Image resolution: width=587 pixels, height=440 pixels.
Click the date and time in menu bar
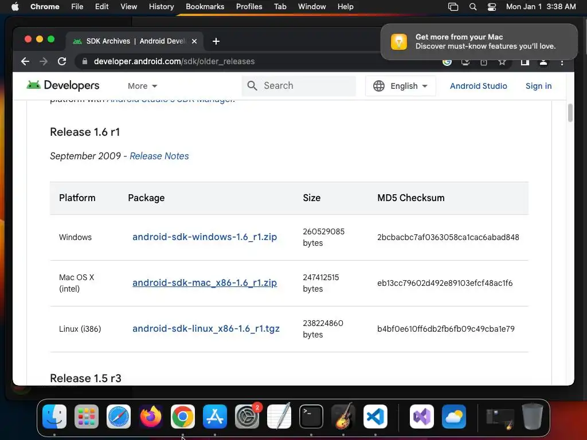coord(541,7)
